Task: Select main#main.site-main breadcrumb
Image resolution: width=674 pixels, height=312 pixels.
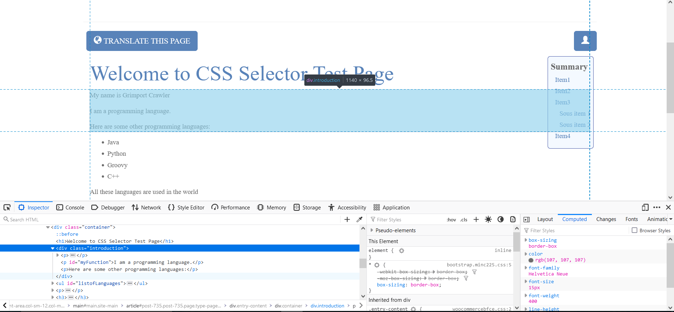Action: 95,306
